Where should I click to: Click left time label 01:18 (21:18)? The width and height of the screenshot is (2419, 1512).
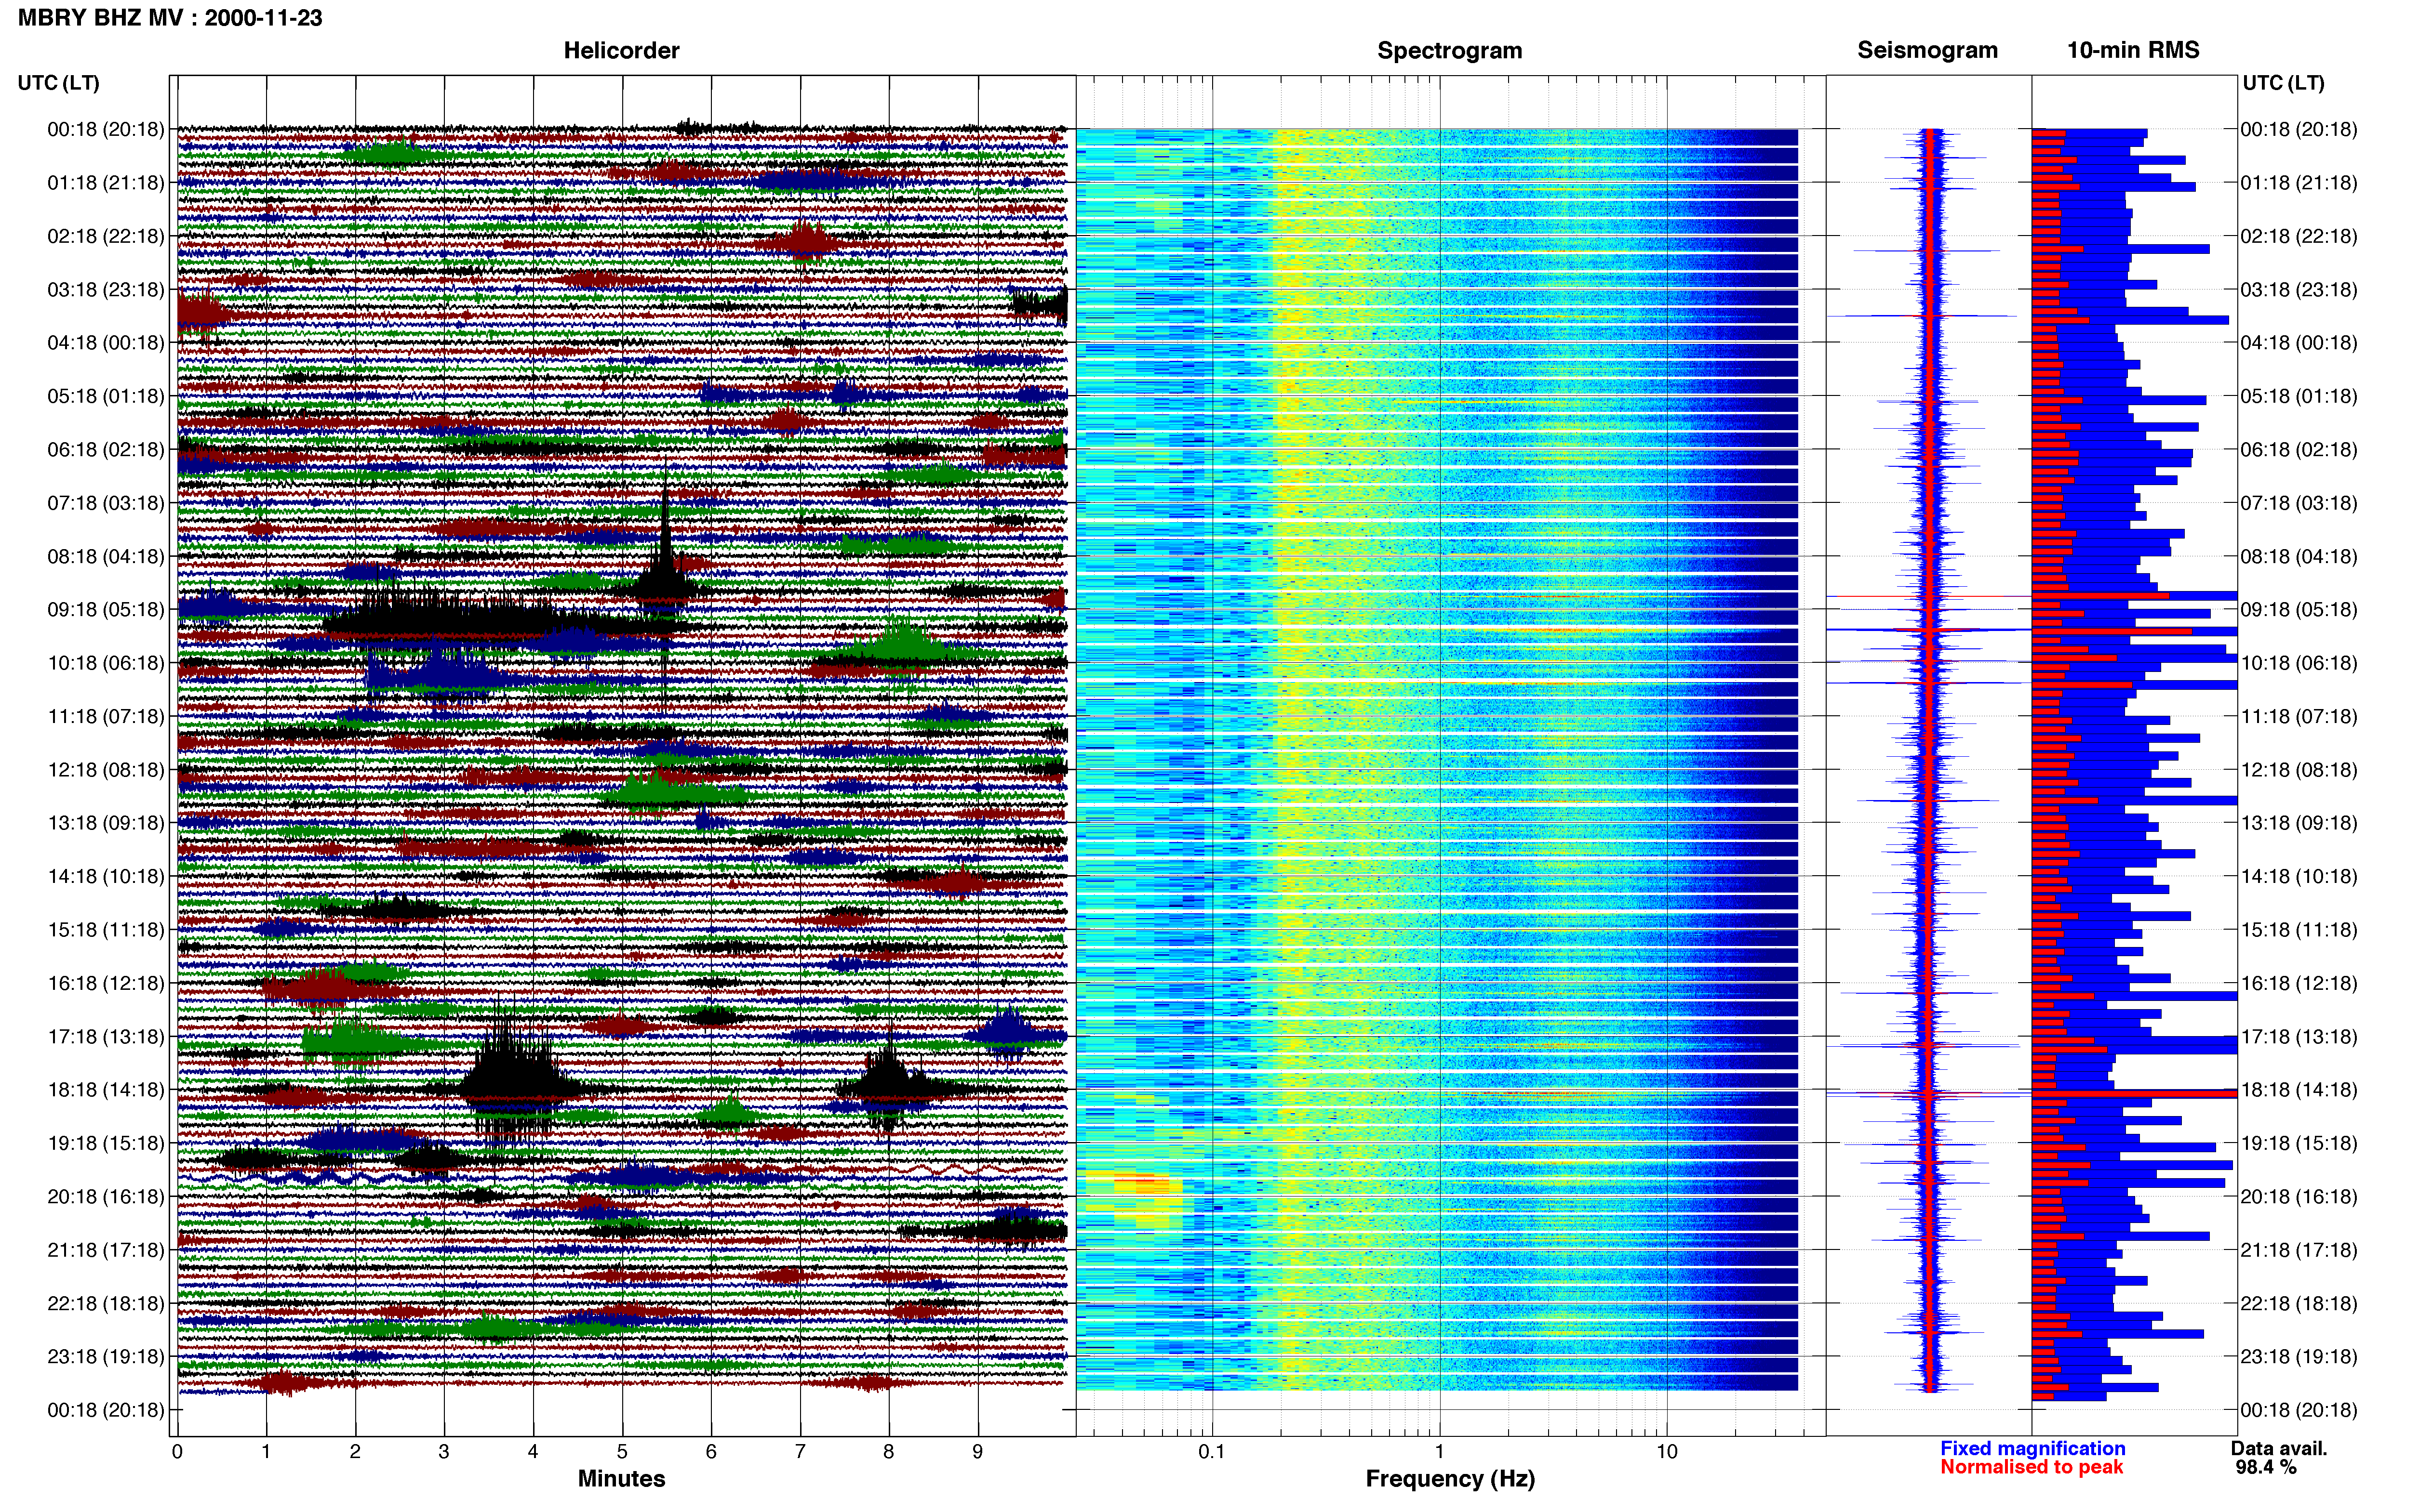tap(106, 183)
